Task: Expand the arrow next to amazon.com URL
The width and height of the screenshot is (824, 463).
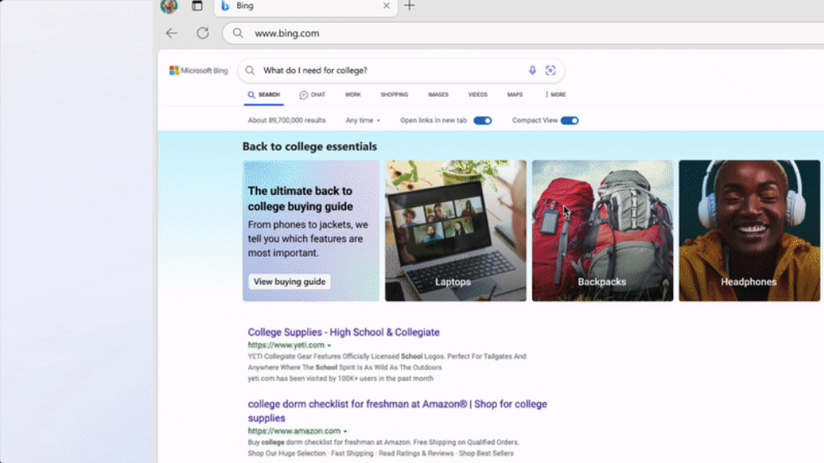Action: click(346, 431)
